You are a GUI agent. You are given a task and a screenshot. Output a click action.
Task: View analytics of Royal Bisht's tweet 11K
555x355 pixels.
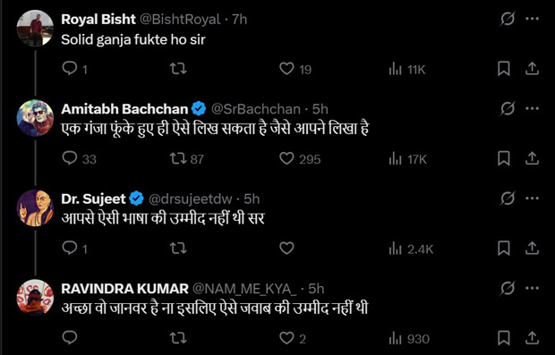tap(406, 70)
